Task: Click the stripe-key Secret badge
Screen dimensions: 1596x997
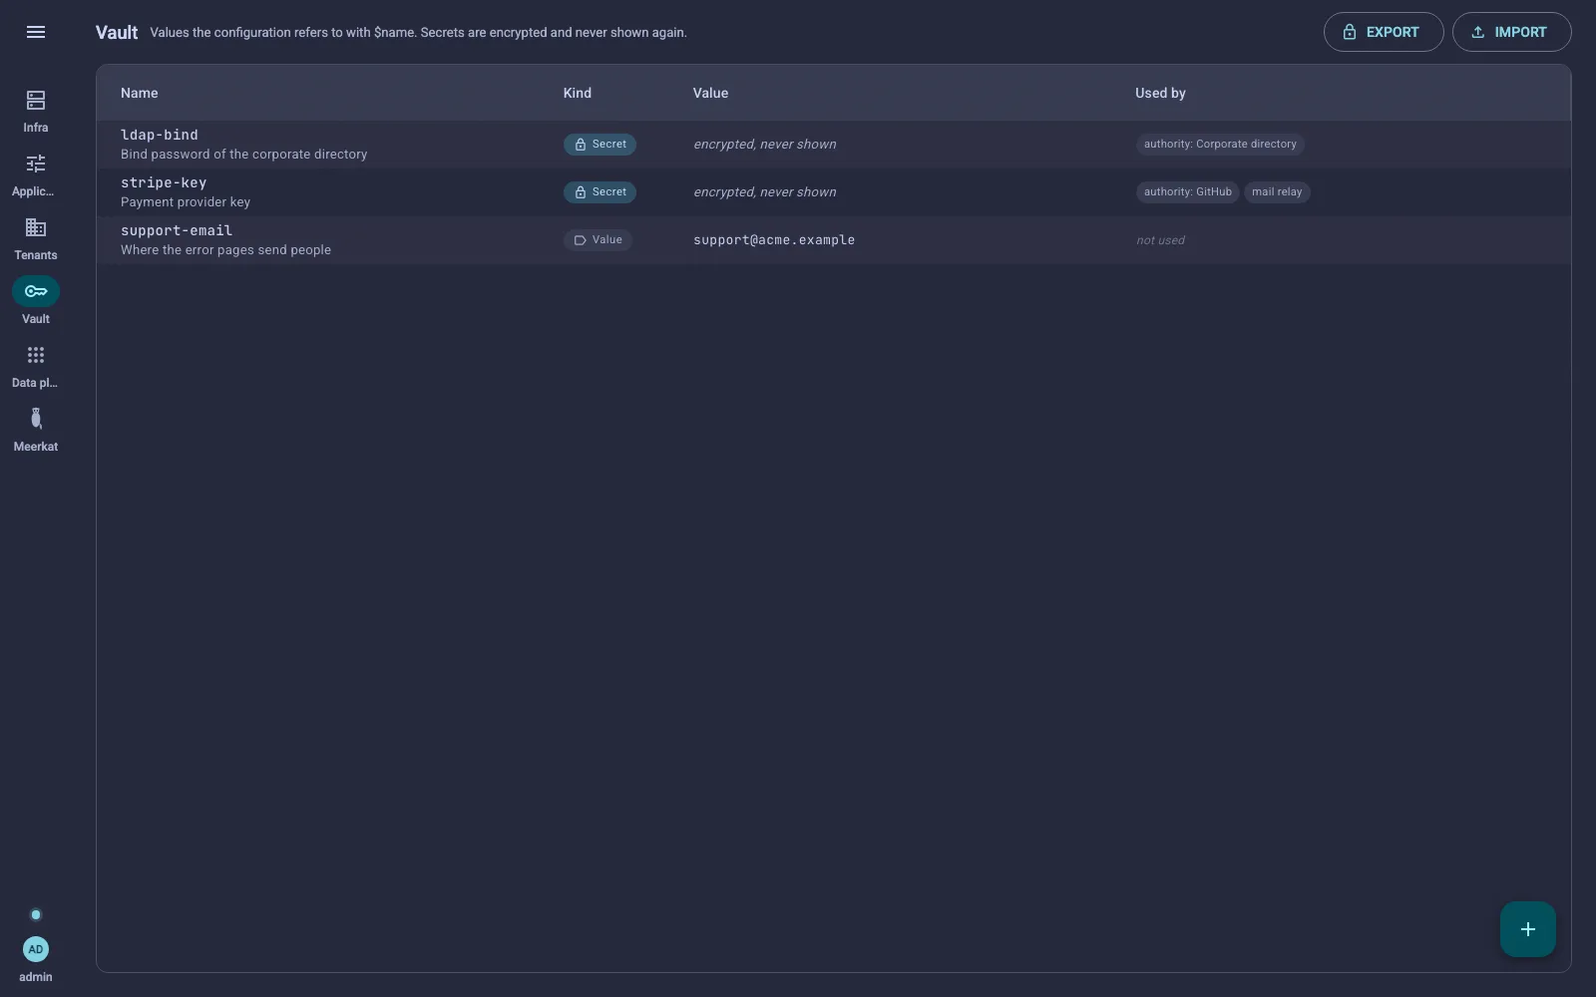Action: pos(599,192)
